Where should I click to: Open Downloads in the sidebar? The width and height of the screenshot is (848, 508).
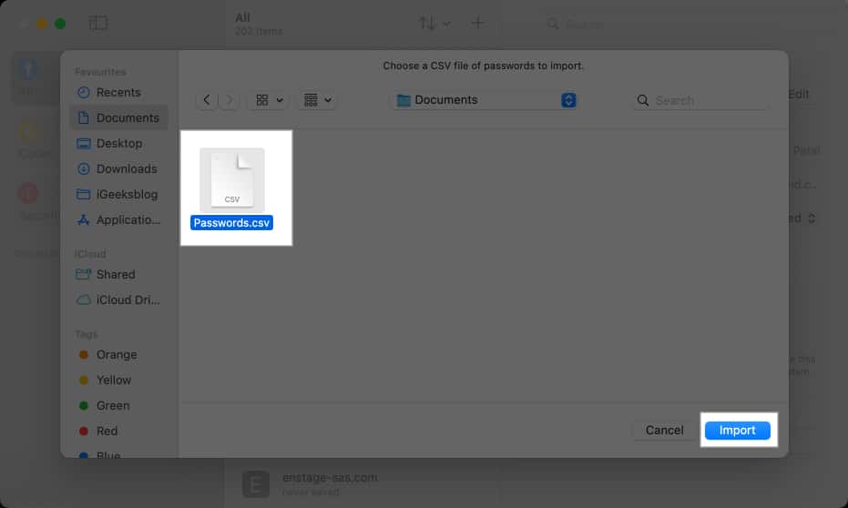coord(118,168)
